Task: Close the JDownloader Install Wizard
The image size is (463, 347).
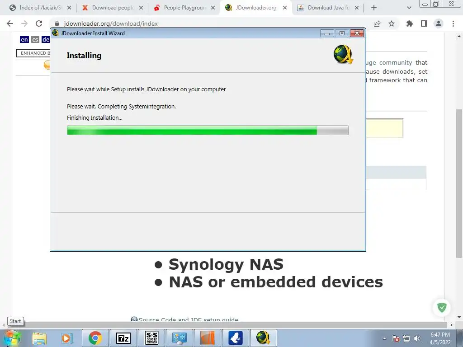Action: click(357, 33)
